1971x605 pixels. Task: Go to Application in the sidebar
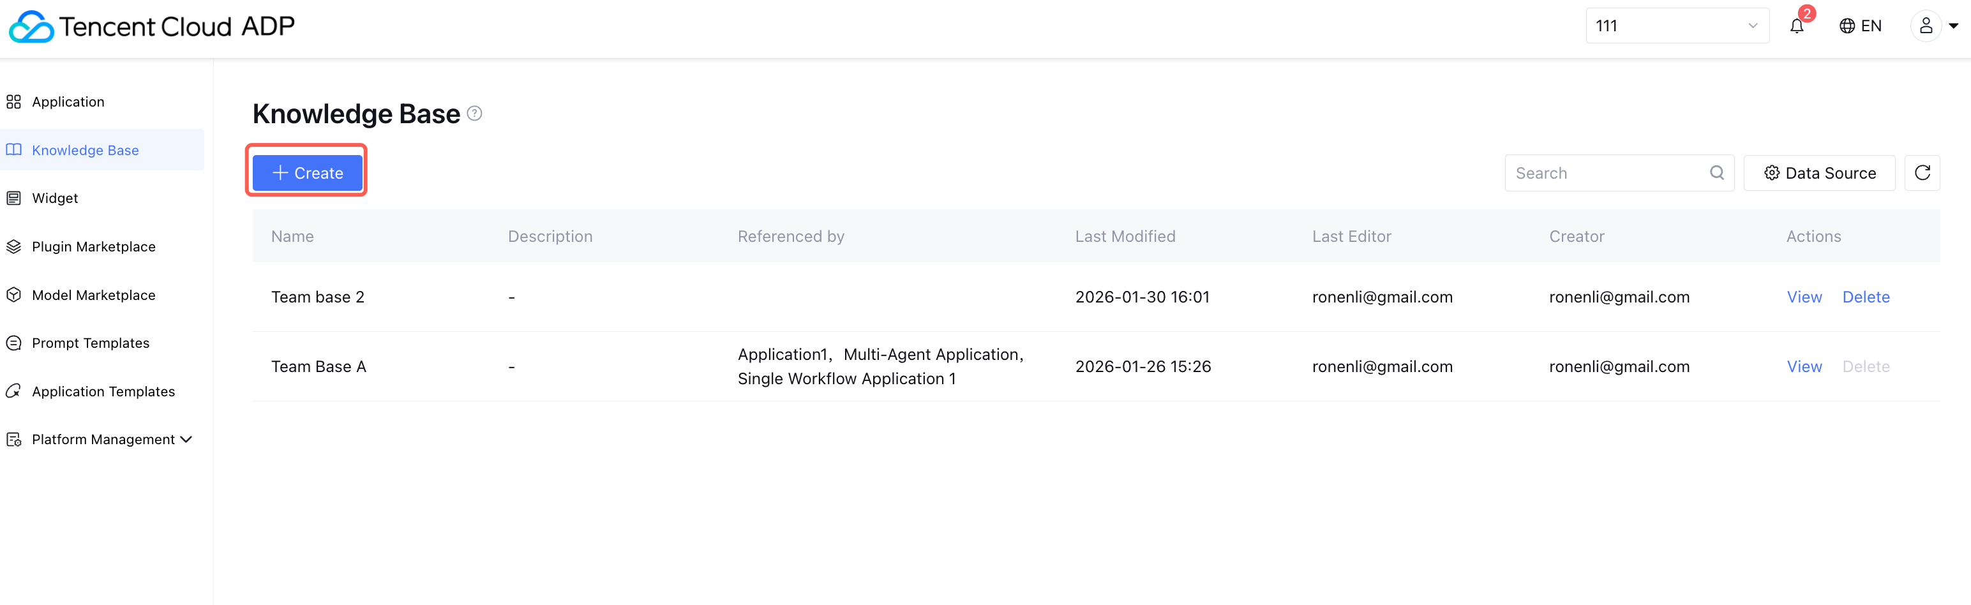click(68, 101)
